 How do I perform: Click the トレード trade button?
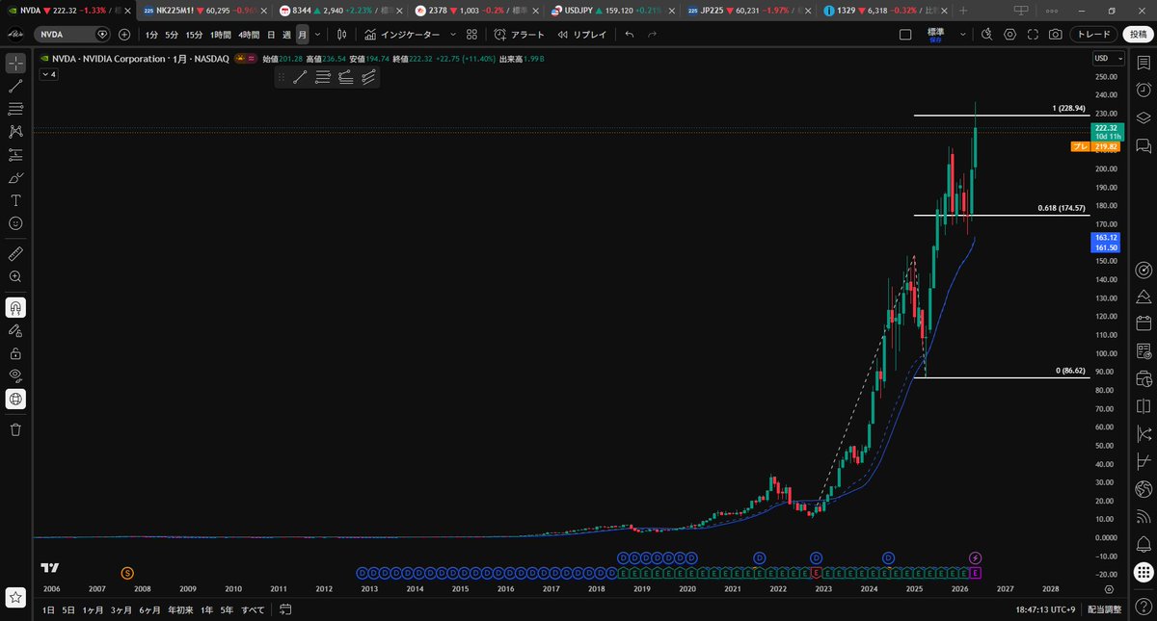pyautogui.click(x=1094, y=34)
